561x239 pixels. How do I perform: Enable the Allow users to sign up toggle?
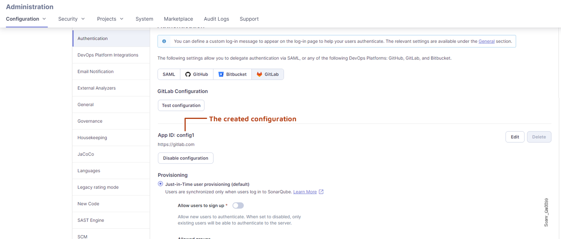coord(238,205)
